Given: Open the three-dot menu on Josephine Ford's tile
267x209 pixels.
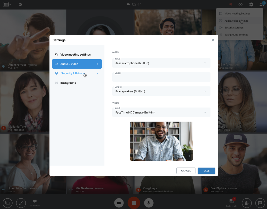Looking at the screenshot, I should 4,190.
